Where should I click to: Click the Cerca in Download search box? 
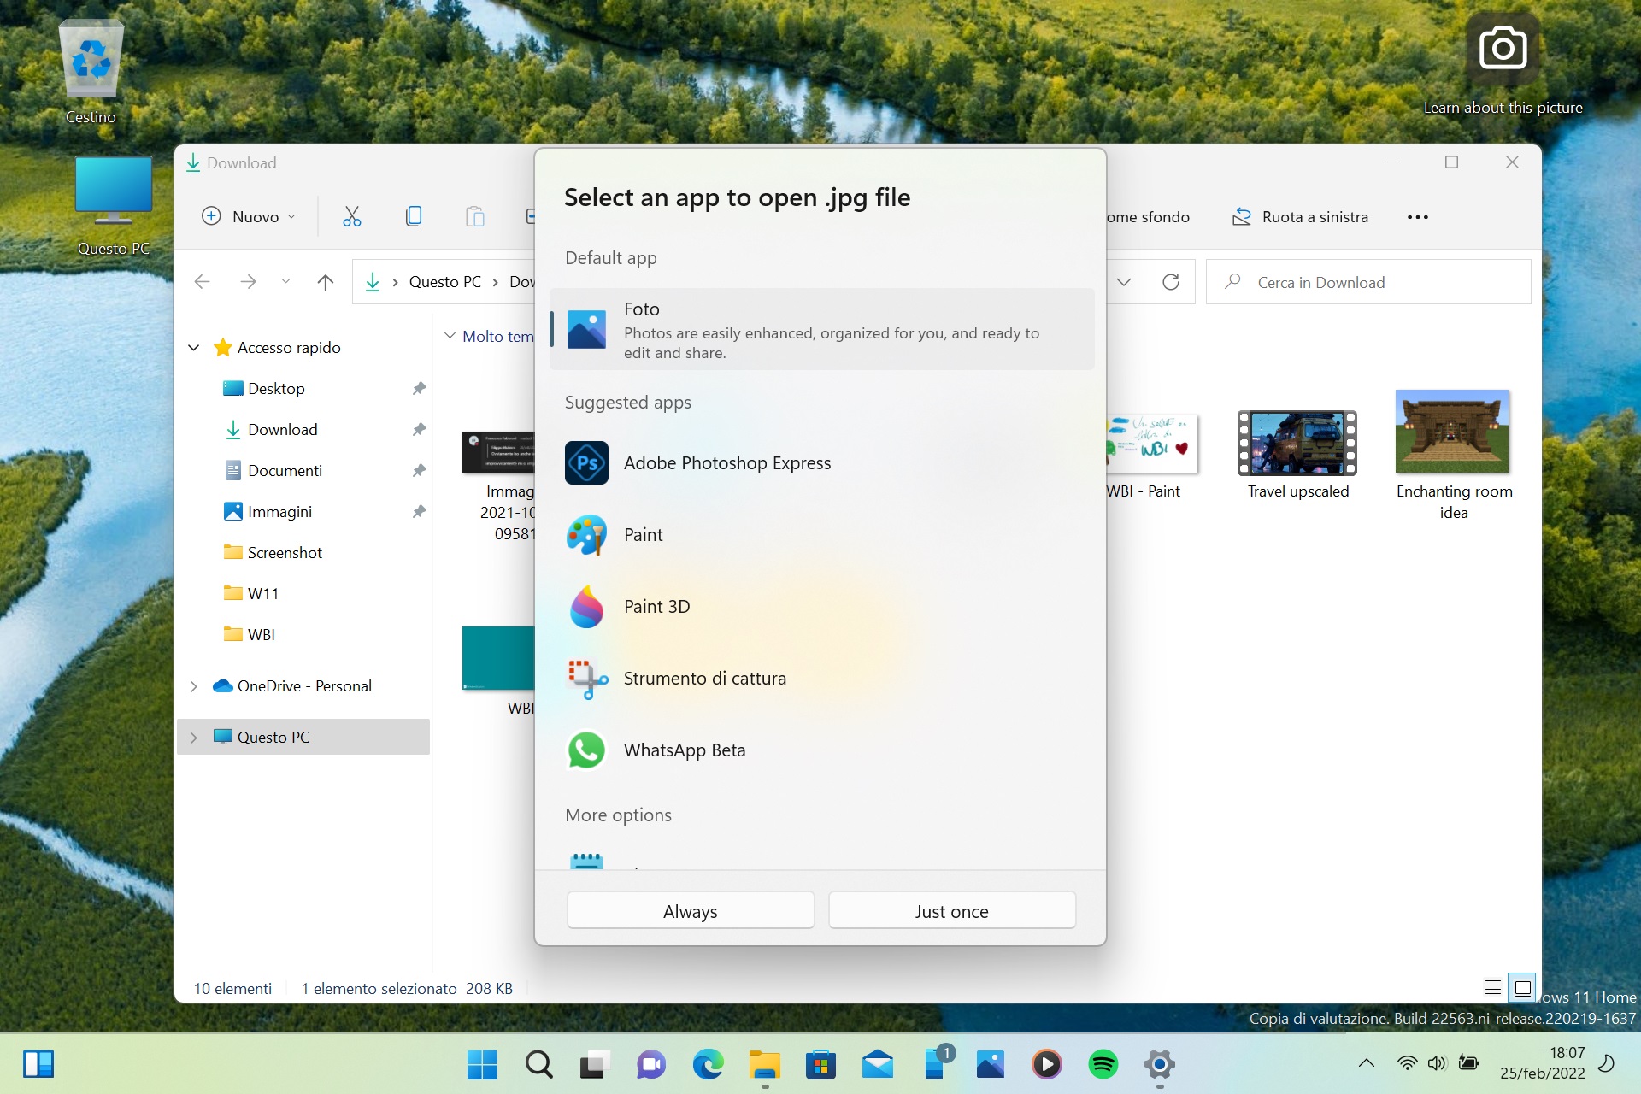click(1368, 281)
